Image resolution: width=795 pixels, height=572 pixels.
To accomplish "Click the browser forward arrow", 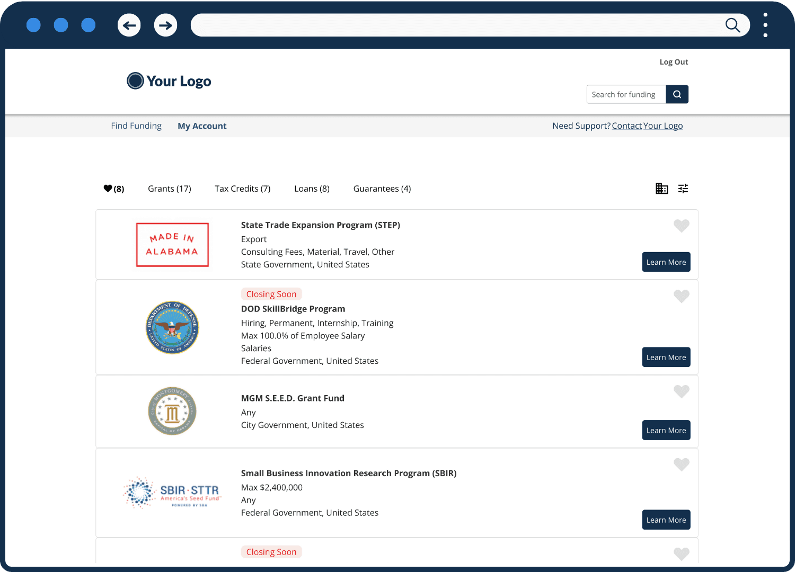I will [x=165, y=25].
